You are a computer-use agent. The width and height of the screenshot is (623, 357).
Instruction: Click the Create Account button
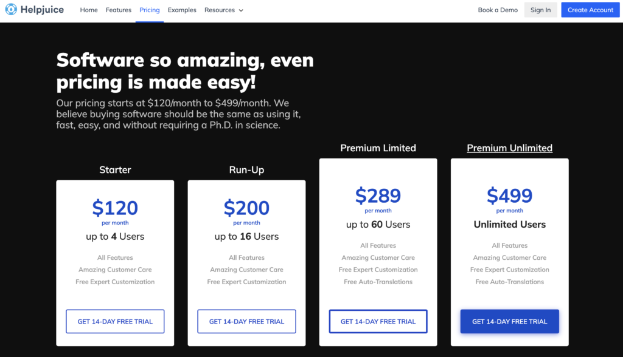tap(590, 10)
